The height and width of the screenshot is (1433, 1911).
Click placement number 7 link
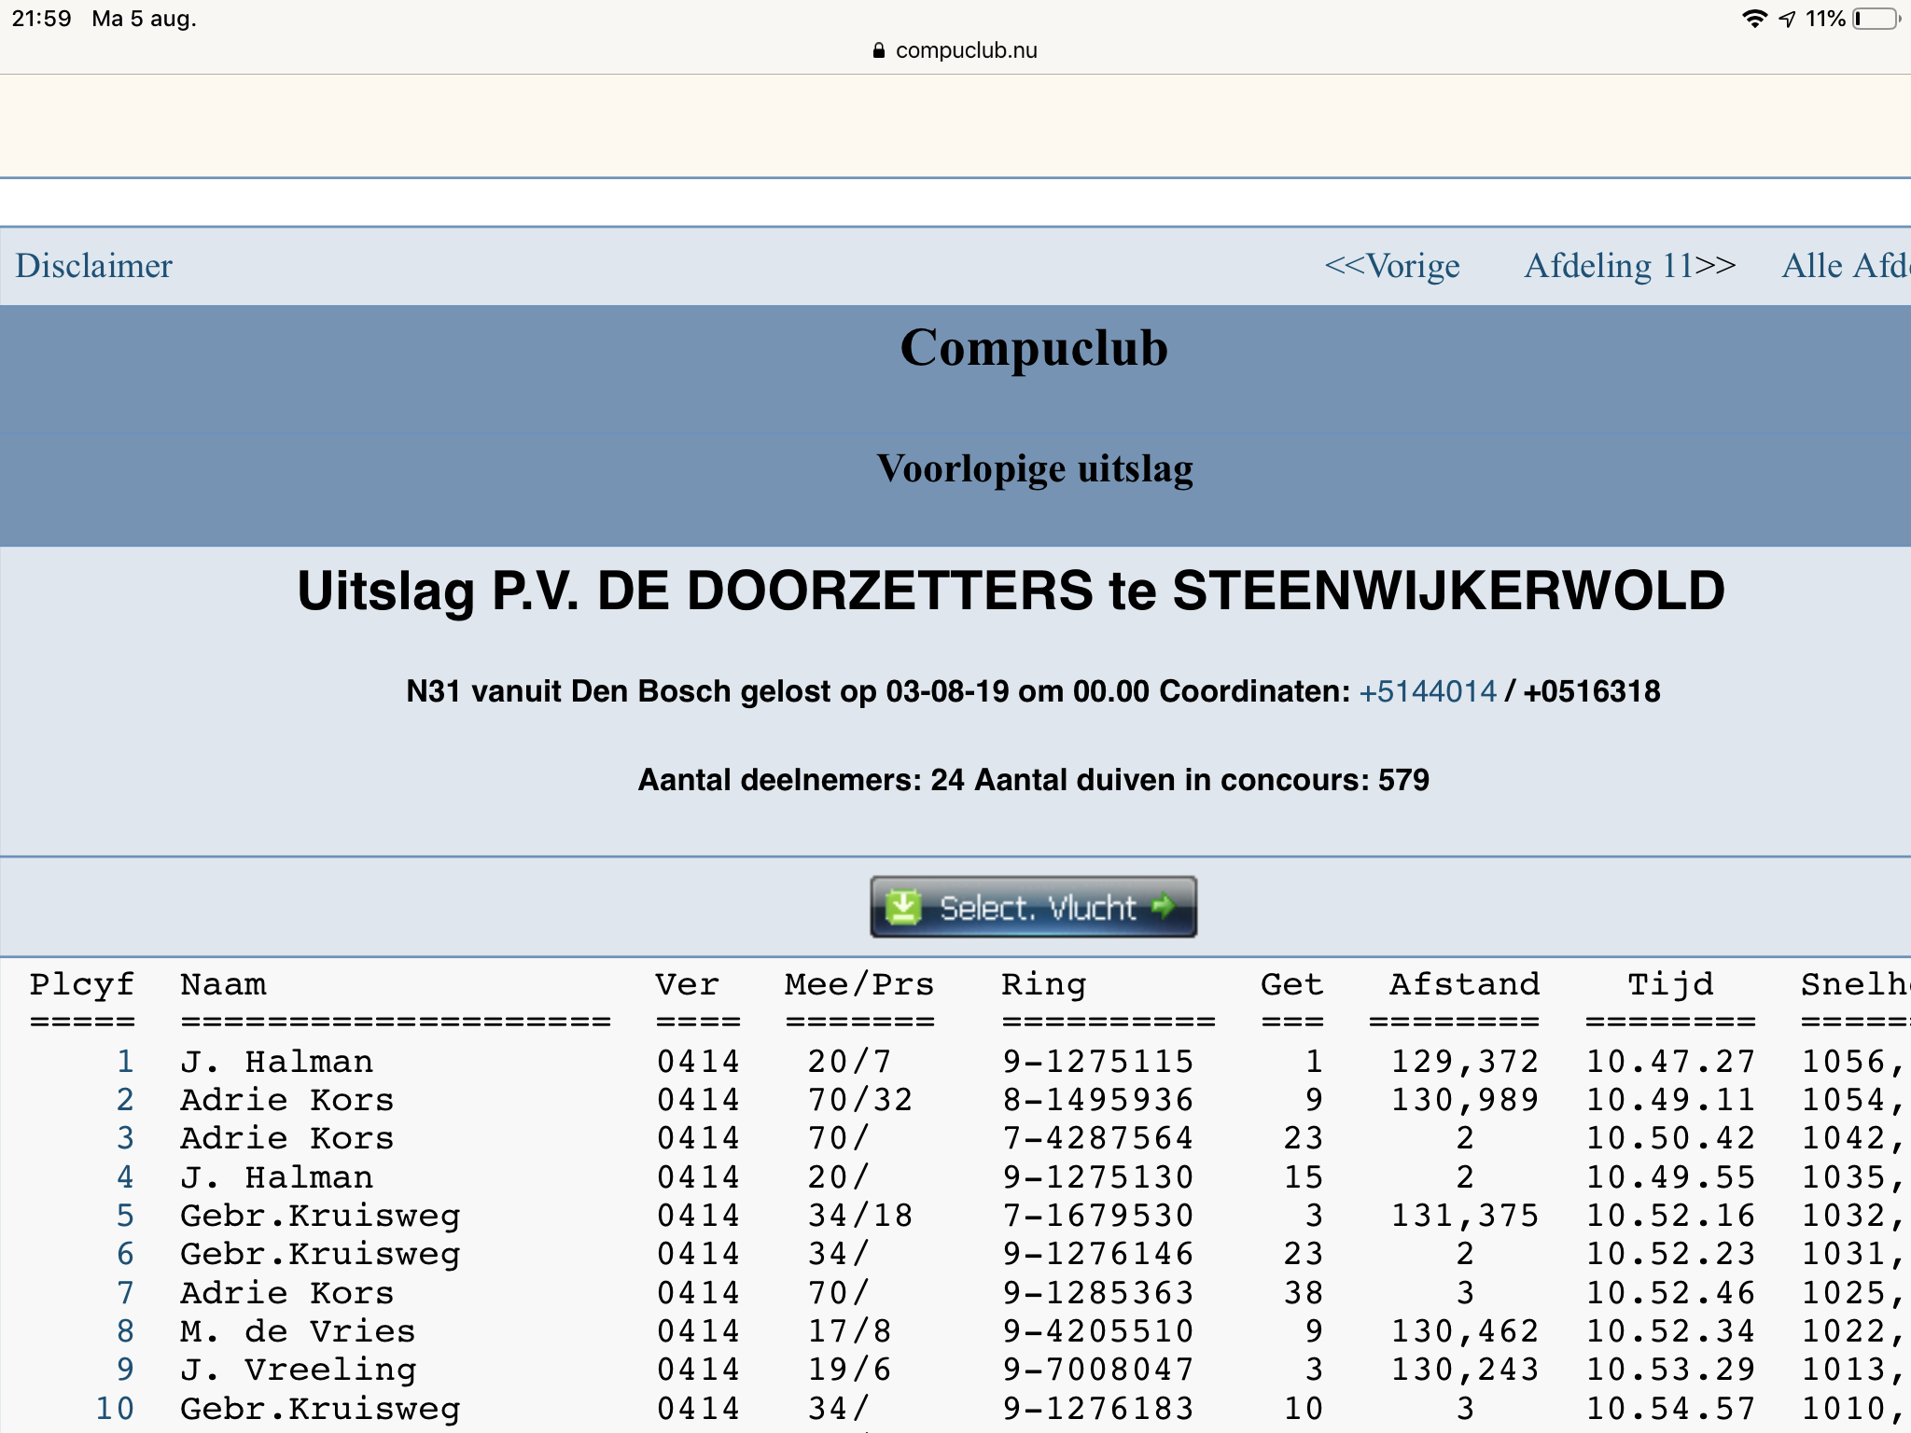pyautogui.click(x=125, y=1293)
